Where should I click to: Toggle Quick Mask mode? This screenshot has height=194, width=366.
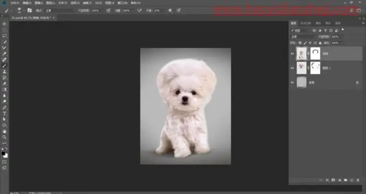click(x=4, y=162)
